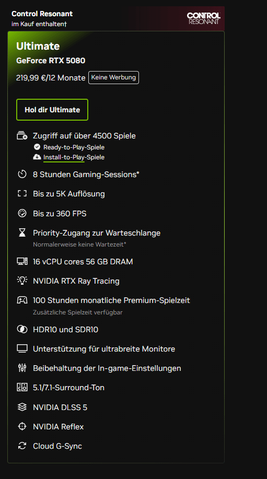Click the resolution brackets icon next to 5K Auflösung
Screen dimensions: 267x479
tap(22, 194)
